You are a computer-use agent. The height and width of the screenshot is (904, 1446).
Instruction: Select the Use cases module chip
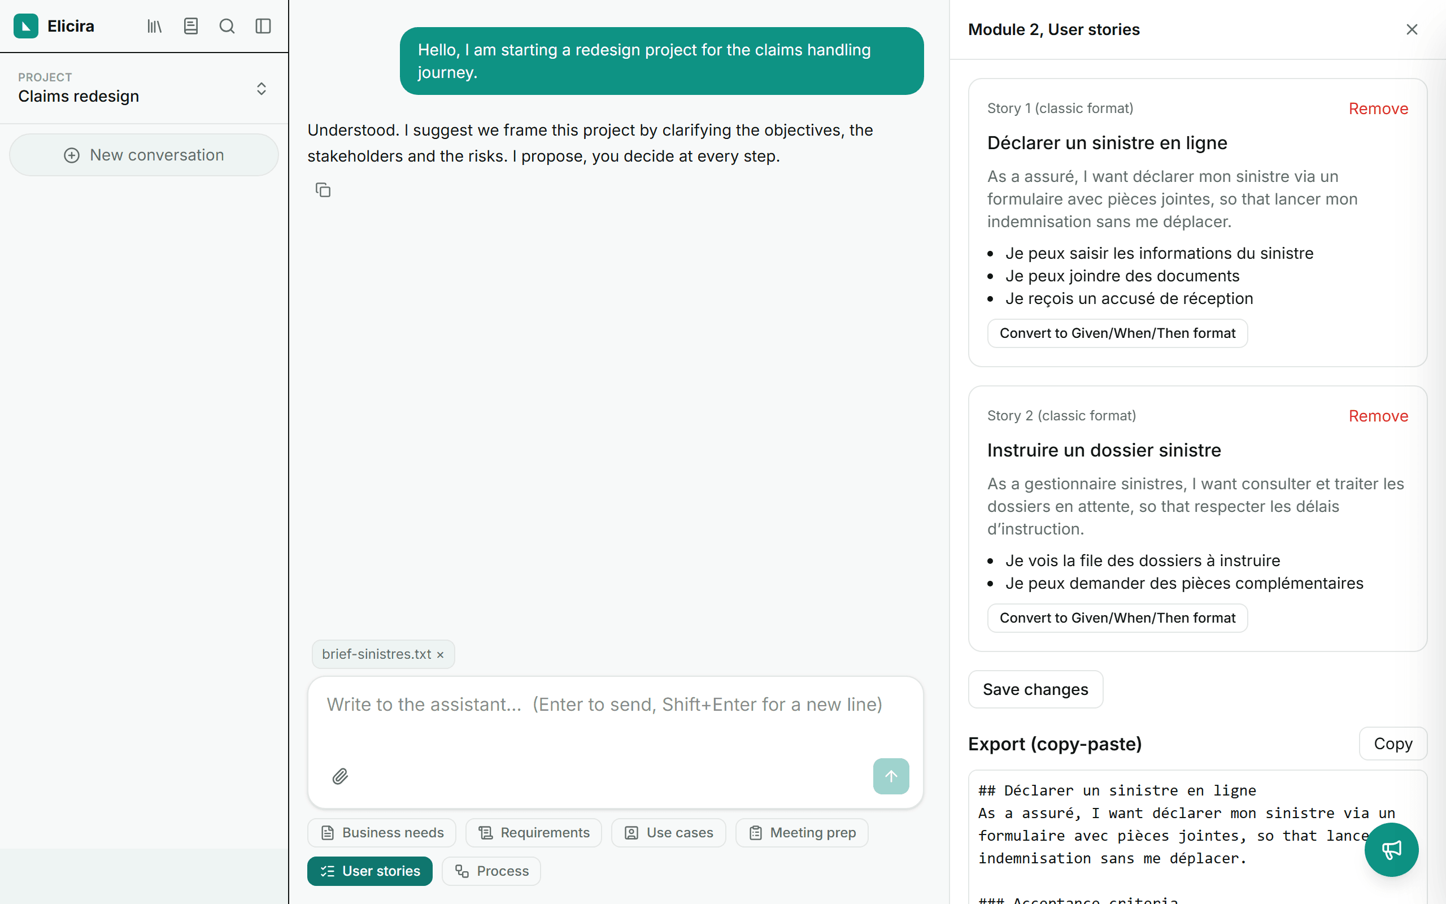tap(669, 832)
